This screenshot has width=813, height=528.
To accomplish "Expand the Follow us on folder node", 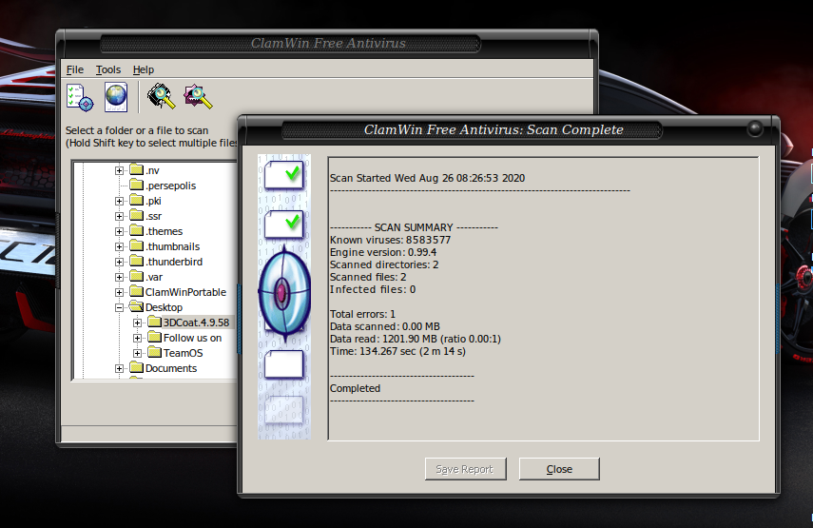I will tap(137, 338).
